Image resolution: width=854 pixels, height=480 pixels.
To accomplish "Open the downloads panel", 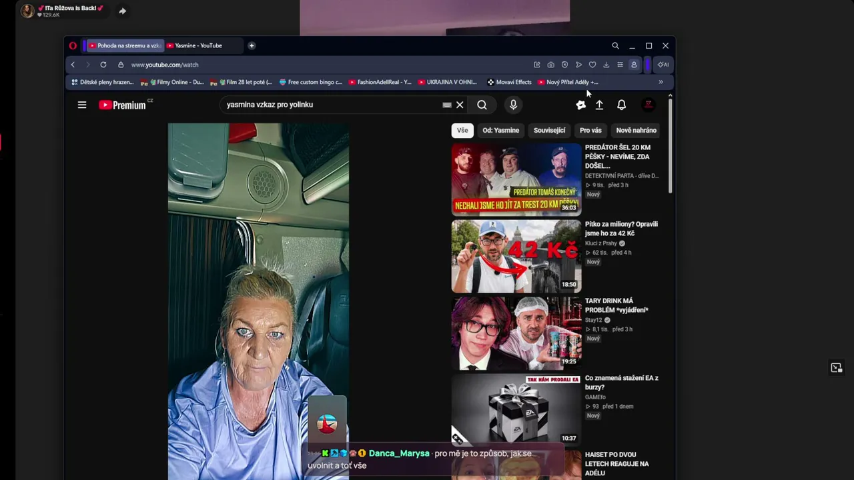I will (606, 65).
